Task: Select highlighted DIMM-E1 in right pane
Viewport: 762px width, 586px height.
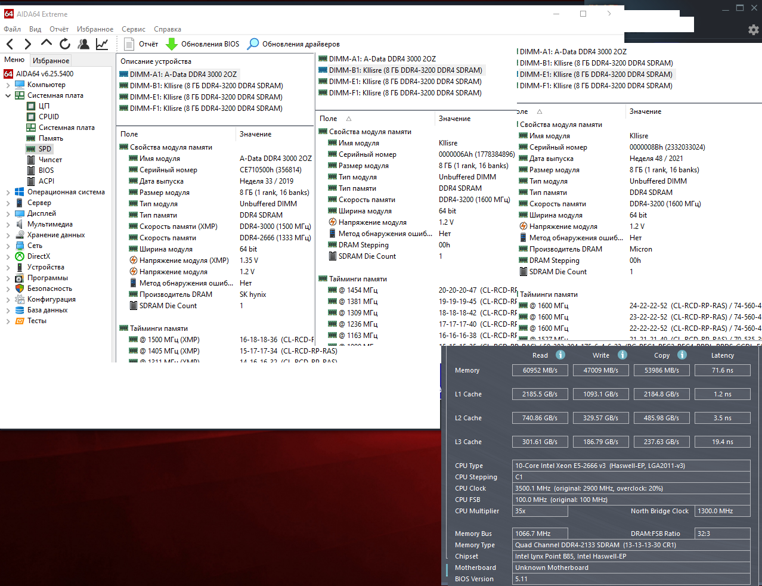Action: click(x=595, y=75)
